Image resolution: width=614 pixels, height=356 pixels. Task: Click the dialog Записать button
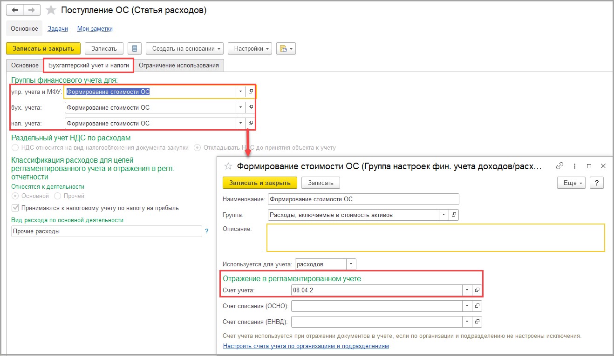click(321, 183)
